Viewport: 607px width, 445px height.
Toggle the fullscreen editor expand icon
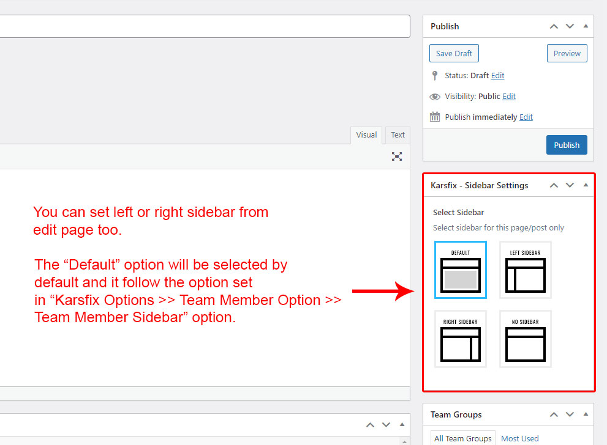tap(397, 156)
